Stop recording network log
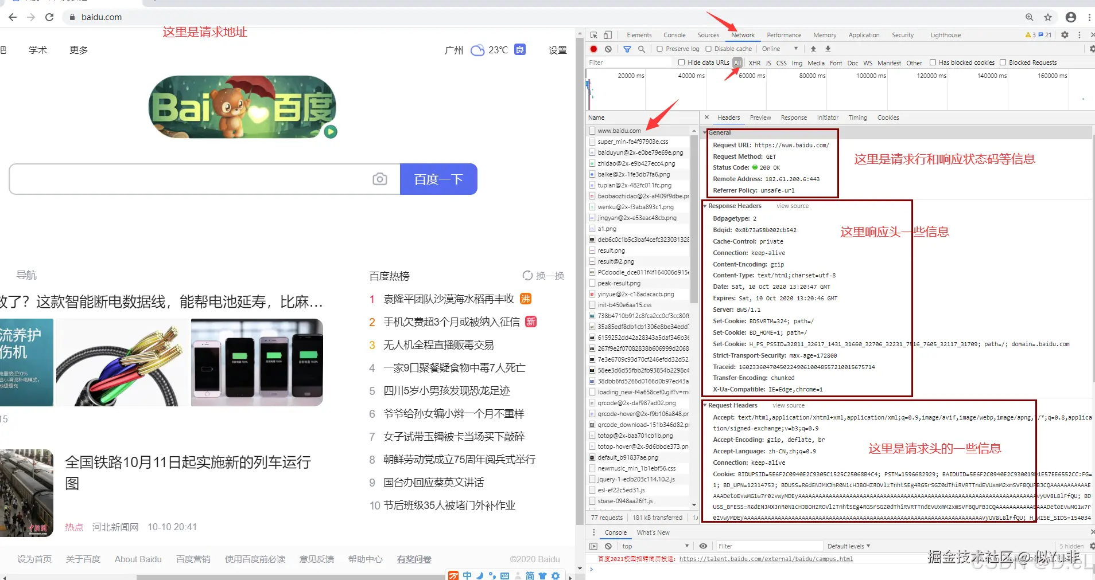 click(x=593, y=49)
